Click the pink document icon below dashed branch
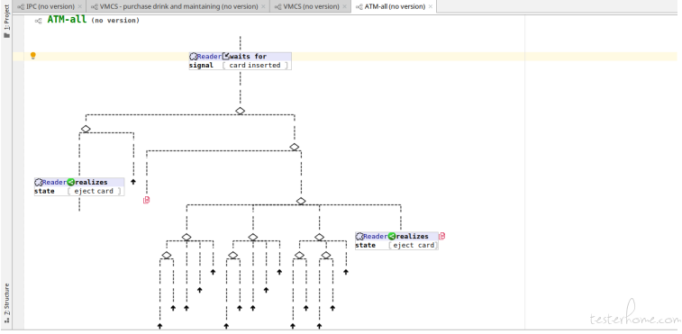Image resolution: width=682 pixels, height=334 pixels. [x=147, y=200]
